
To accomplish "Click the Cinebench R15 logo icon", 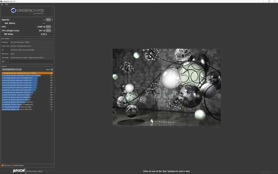I will coord(14,10).
